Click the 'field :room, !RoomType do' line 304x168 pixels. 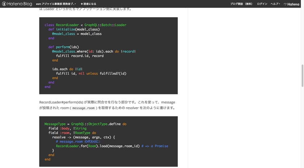[x=72, y=133]
